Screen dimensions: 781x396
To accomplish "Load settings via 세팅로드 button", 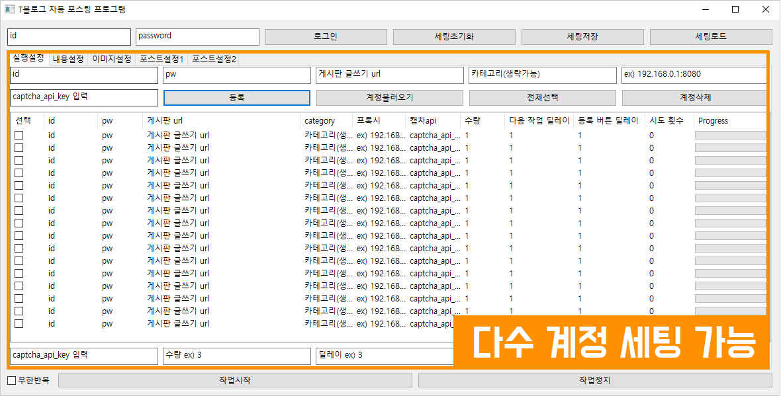I will [x=711, y=37].
